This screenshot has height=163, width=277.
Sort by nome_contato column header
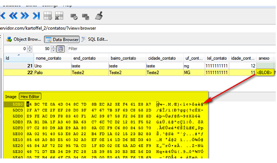point(53,58)
